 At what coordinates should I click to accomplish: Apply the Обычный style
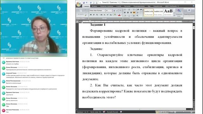[149, 13]
